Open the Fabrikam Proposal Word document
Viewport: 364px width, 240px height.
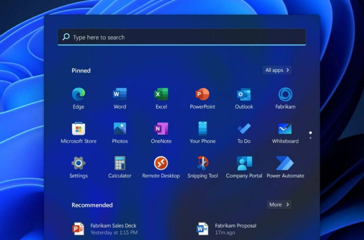226,229
